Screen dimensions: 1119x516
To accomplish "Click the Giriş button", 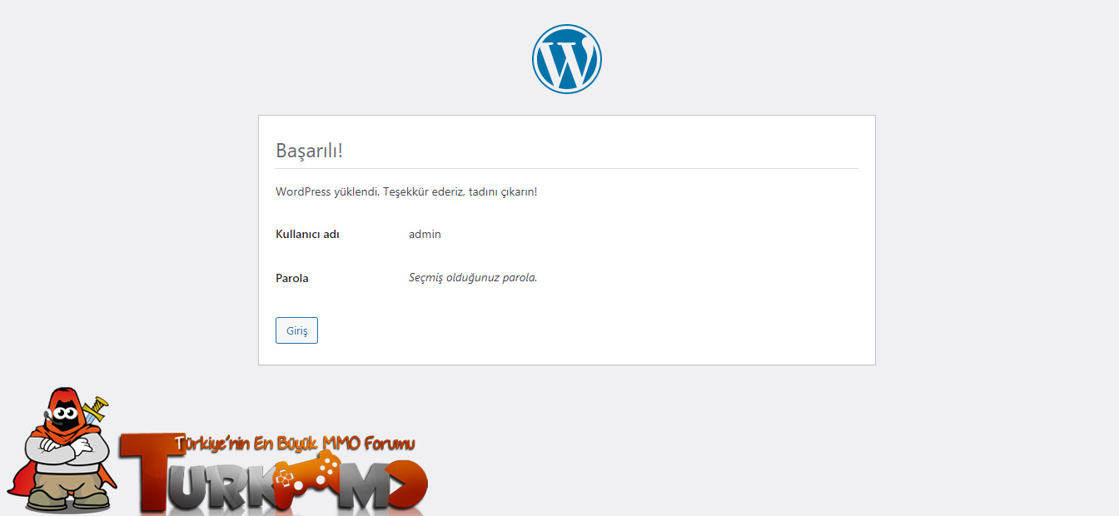I will click(x=296, y=330).
